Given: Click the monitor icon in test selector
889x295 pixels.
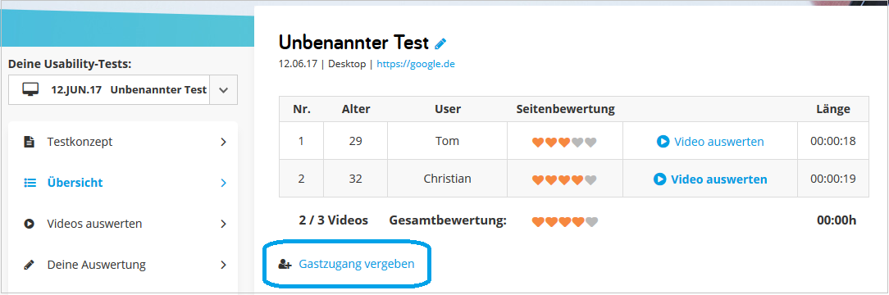Looking at the screenshot, I should pyautogui.click(x=30, y=90).
